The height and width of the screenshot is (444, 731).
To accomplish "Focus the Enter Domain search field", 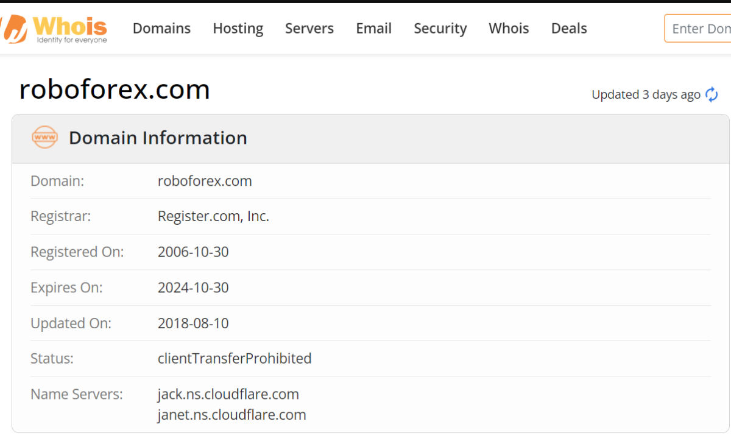I will (x=699, y=29).
